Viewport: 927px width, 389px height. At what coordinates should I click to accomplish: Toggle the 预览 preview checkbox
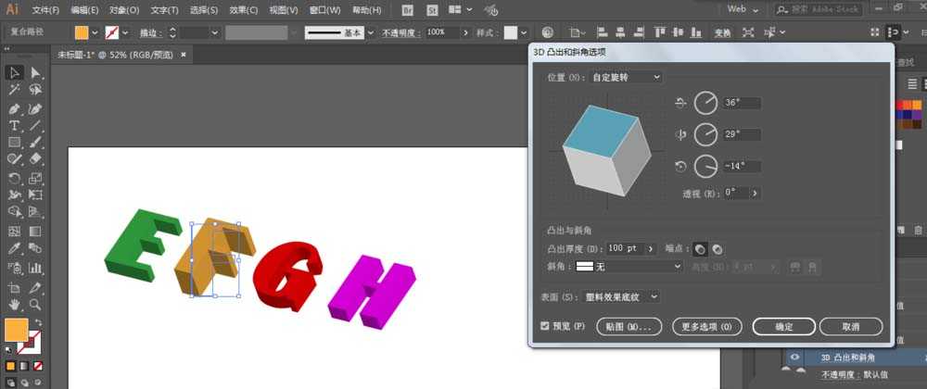coord(545,326)
